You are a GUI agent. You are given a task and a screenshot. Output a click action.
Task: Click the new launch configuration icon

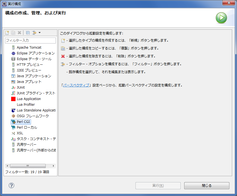(7, 33)
